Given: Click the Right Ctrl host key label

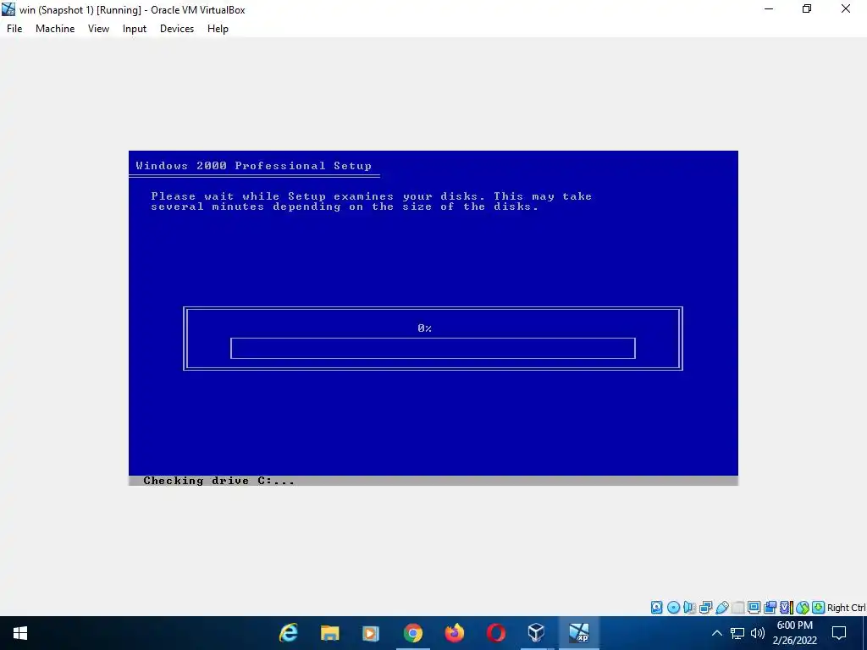Looking at the screenshot, I should (x=846, y=608).
